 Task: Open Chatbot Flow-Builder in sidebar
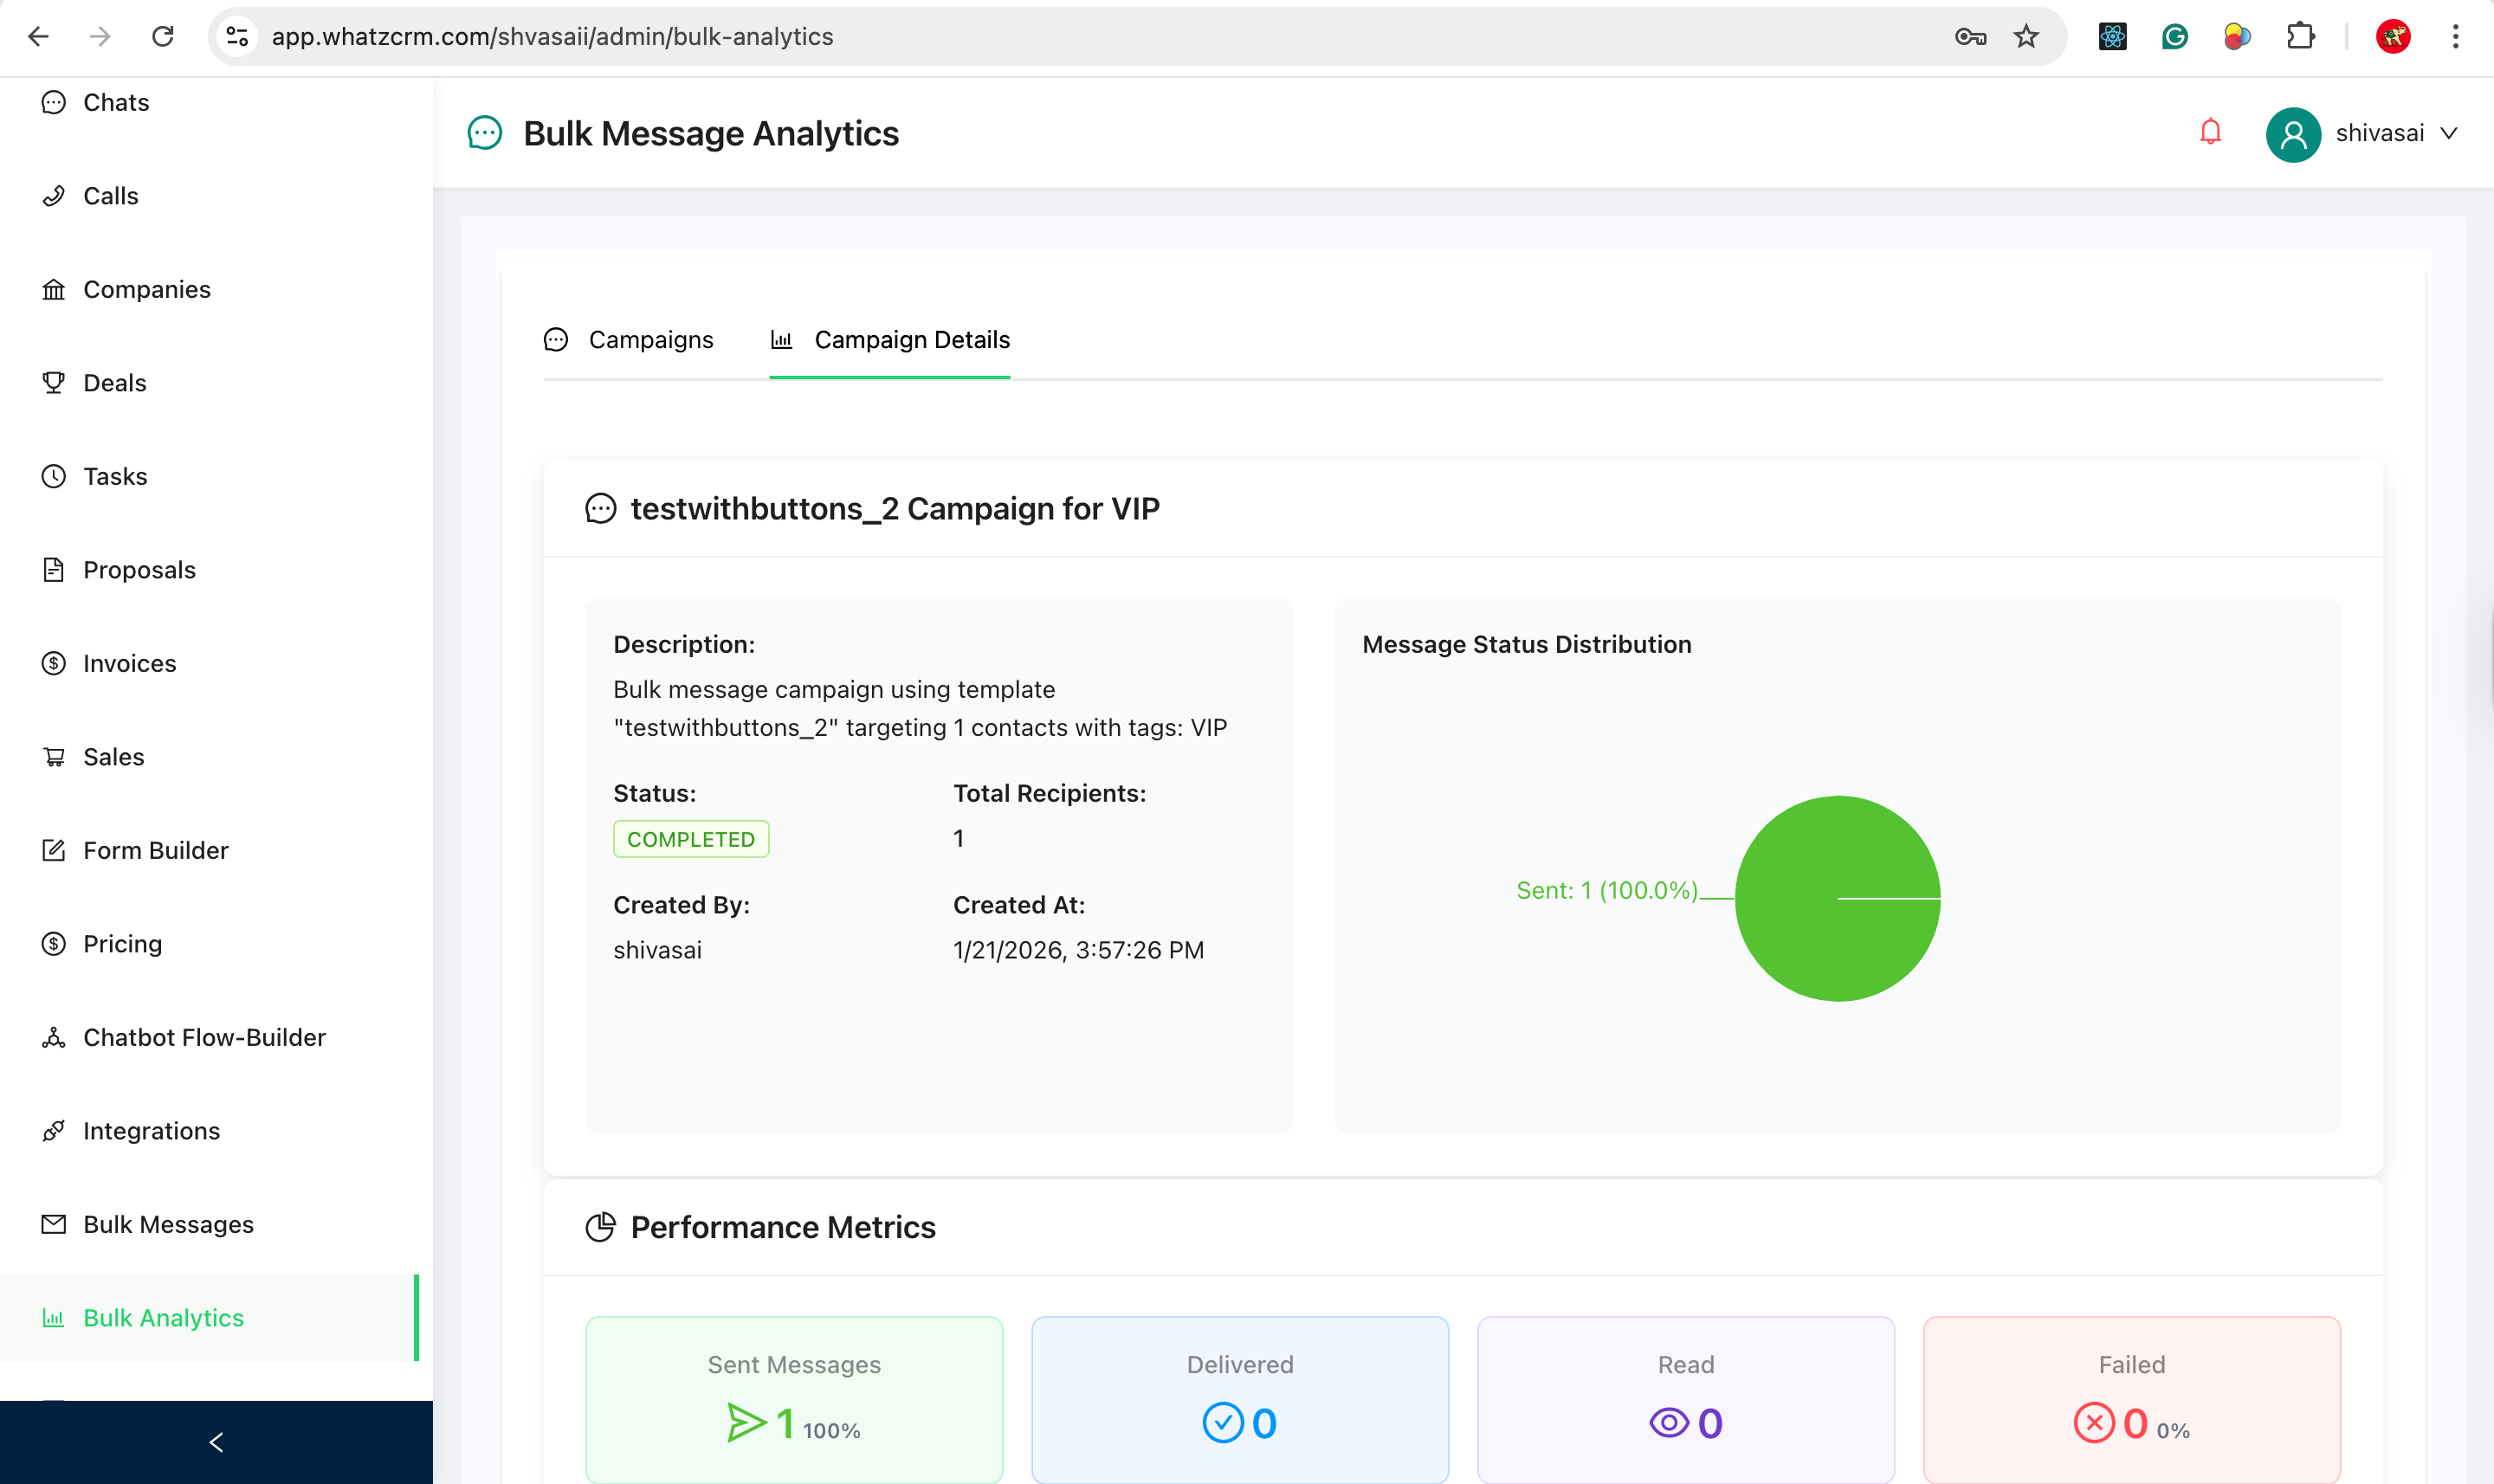tap(204, 1037)
